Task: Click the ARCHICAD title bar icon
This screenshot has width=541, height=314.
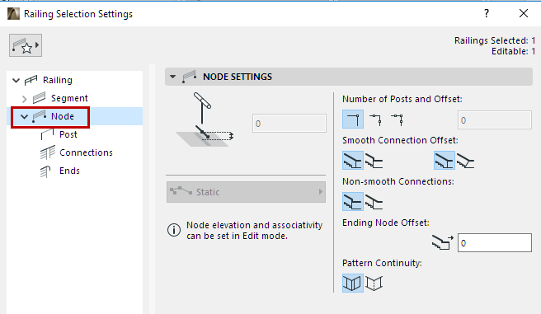Action: tap(13, 14)
